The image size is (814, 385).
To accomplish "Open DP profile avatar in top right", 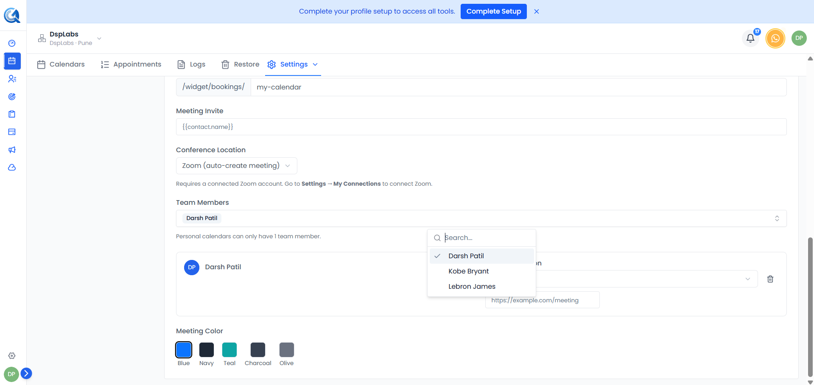I will [799, 38].
